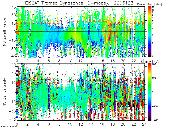
Task: Click hour "18" on the top plot's time axis
Action: [x=113, y=61]
